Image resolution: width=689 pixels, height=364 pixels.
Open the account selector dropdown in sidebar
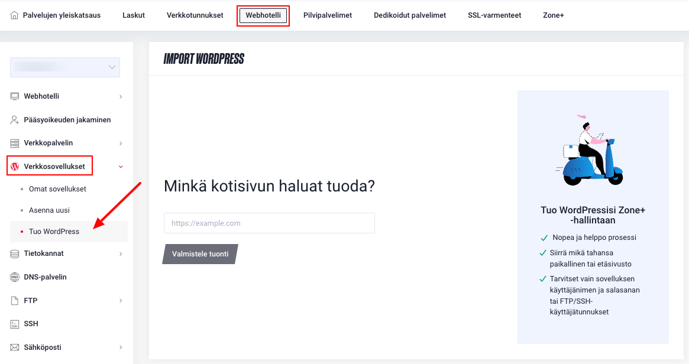click(x=65, y=67)
